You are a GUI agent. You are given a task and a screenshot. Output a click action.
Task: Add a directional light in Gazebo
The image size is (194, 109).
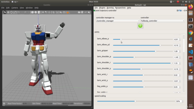(x=49, y=12)
